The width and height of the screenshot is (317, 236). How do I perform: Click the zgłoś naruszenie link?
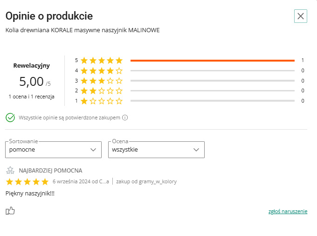288,211
